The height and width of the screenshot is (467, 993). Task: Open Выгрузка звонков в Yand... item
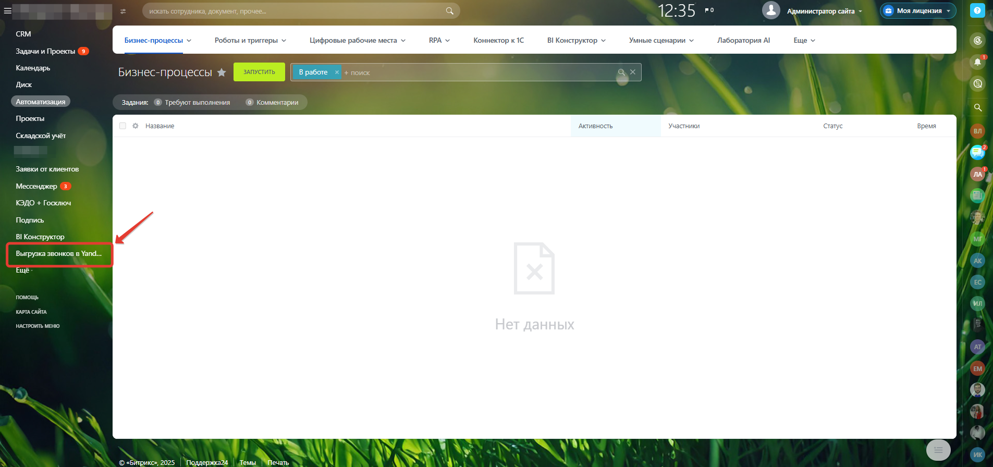click(x=59, y=253)
